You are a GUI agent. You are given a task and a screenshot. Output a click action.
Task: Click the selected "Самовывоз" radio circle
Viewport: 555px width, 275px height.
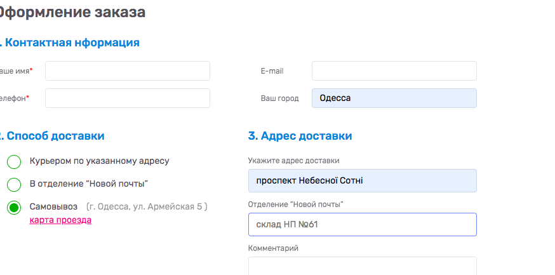[14, 207]
